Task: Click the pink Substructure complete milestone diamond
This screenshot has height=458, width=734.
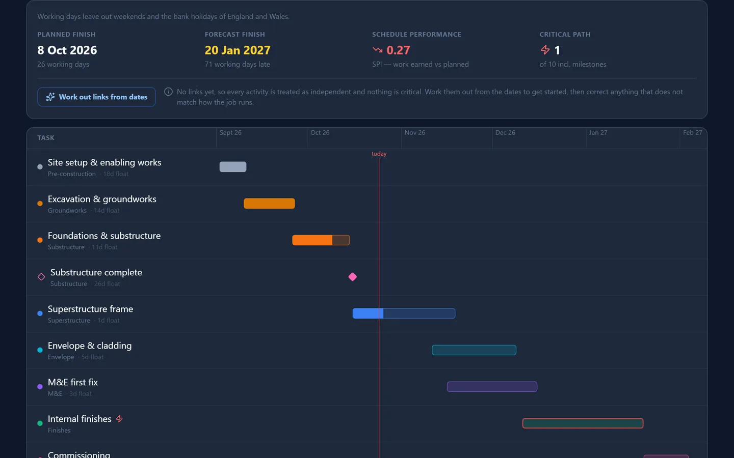Action: pyautogui.click(x=353, y=277)
